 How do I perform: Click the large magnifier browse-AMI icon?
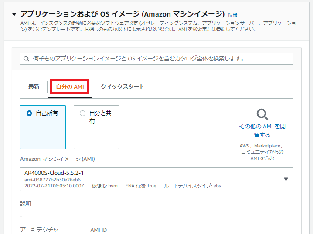coord(262,114)
